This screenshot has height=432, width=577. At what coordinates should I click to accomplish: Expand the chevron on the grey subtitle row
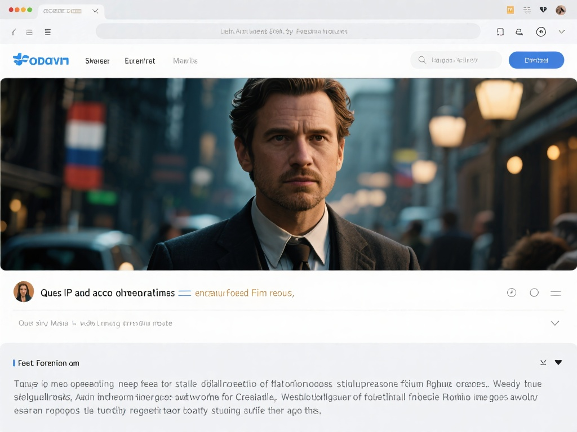[555, 323]
